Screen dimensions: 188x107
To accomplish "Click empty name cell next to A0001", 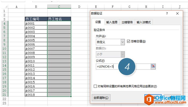I will [x=59, y=23].
